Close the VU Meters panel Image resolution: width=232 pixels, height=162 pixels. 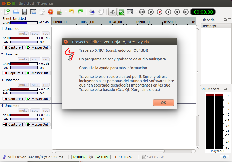tap(229, 89)
